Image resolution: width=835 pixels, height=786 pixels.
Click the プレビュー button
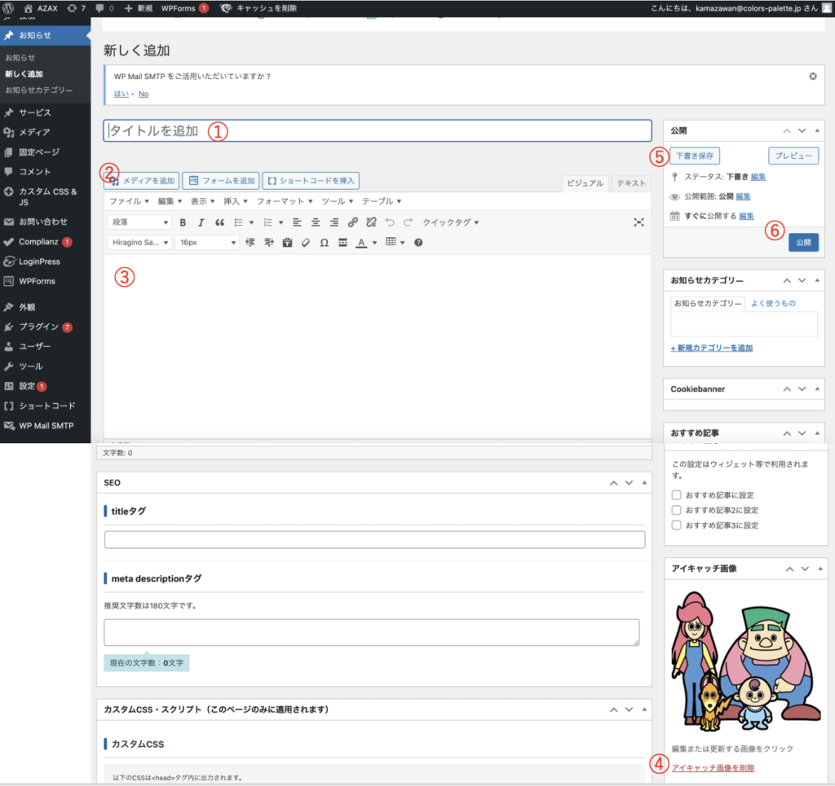coord(793,156)
